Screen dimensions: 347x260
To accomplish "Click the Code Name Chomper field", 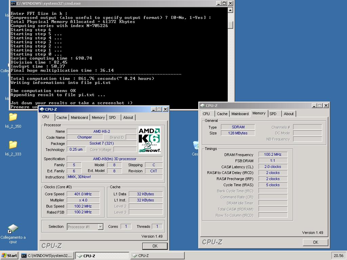I will coord(84,137).
